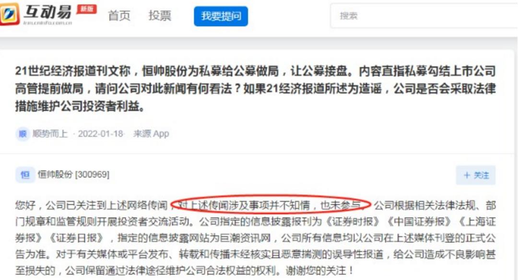Screen dimensions: 518x280
Task: Focus the 搜索 search field
Action: 424,15
